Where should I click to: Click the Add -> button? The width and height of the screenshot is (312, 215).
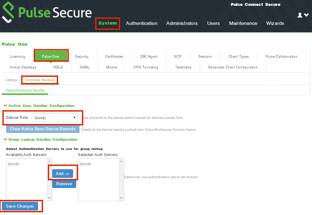click(62, 174)
